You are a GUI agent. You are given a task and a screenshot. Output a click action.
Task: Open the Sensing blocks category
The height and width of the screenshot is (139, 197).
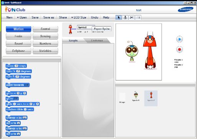(45, 36)
